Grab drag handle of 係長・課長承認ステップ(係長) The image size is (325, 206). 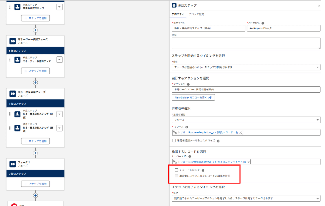[10, 114]
